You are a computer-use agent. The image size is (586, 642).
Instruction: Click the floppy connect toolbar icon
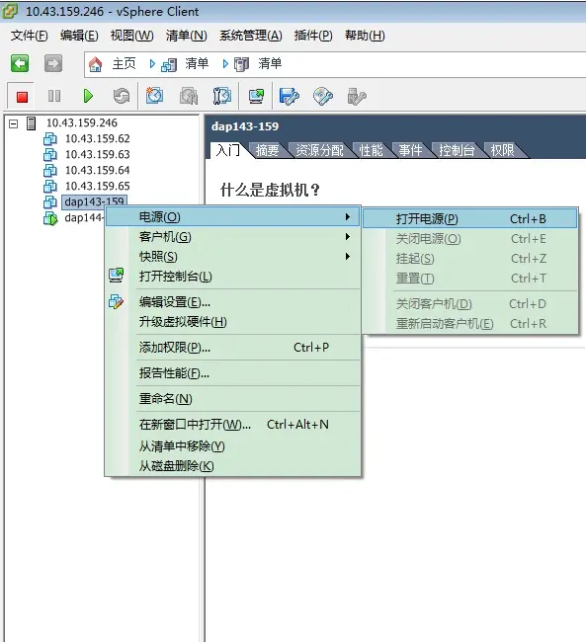pos(289,96)
